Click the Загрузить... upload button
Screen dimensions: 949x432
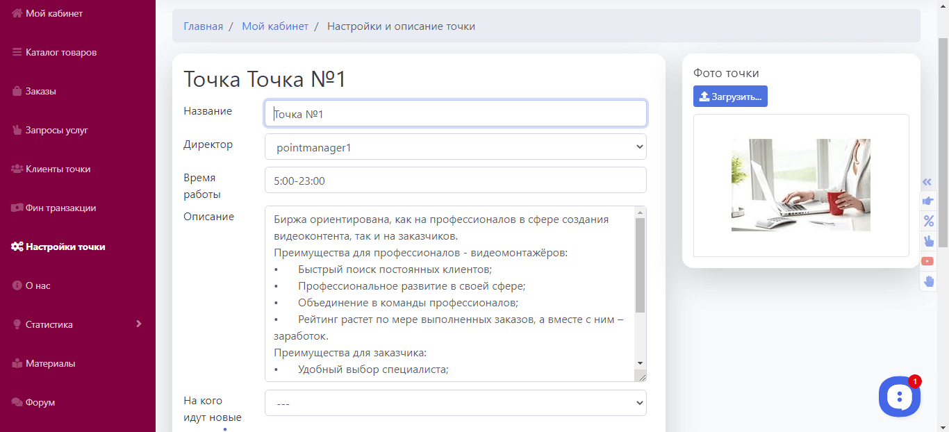coord(730,97)
